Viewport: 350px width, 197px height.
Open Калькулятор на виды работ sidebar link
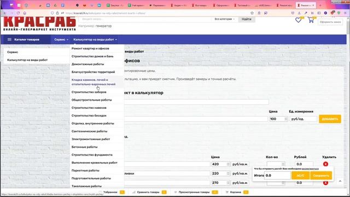pyautogui.click(x=27, y=60)
